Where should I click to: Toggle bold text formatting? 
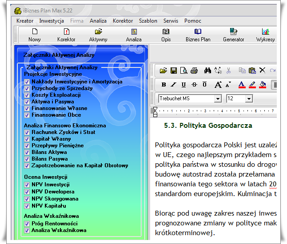tap(163, 85)
